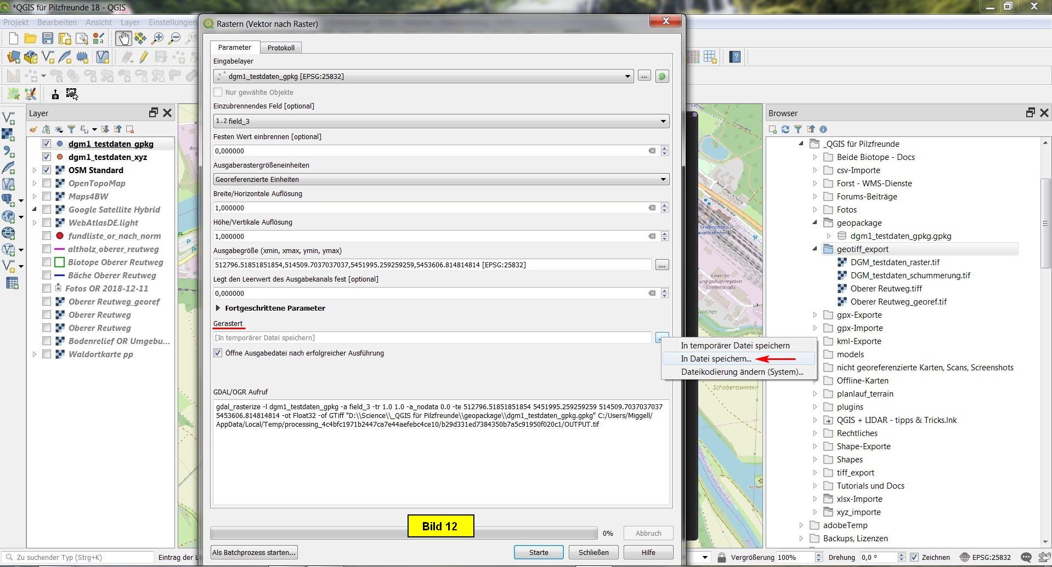The height and width of the screenshot is (567, 1052).
Task: Click the iterate over layer green icon
Action: pos(662,77)
